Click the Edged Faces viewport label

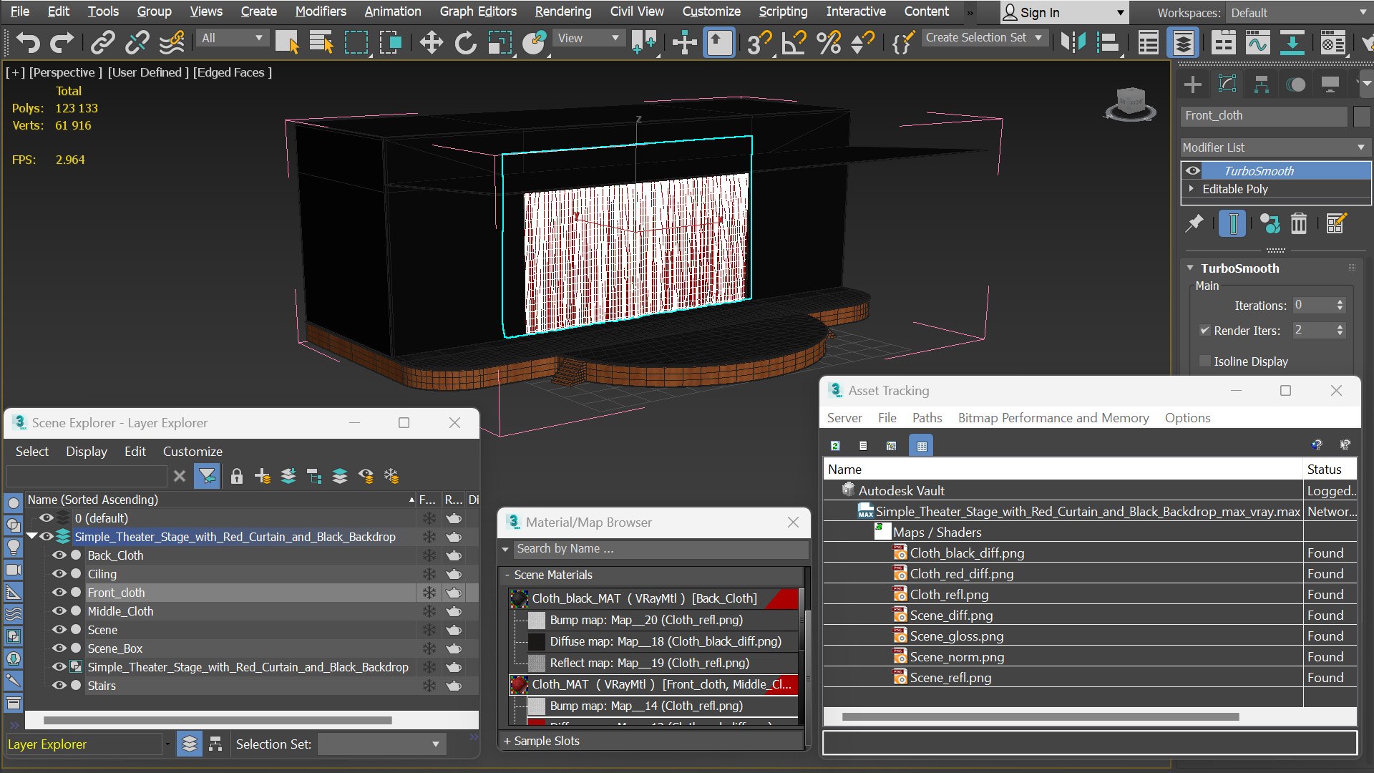[x=233, y=72]
